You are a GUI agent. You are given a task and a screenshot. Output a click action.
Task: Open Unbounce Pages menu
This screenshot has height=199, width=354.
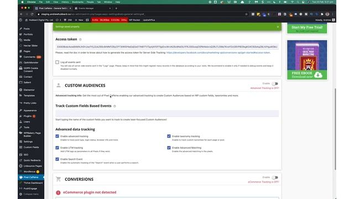(33, 166)
